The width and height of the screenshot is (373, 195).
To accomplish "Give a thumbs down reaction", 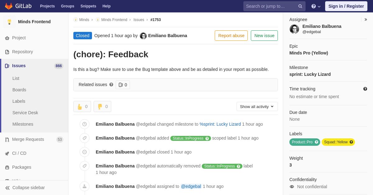I will [102, 106].
